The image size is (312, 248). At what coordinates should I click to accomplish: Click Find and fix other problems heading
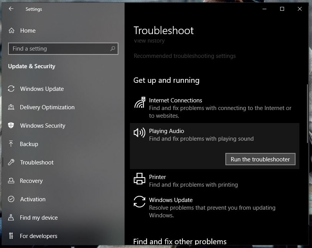pos(180,241)
